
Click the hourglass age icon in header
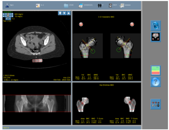pyautogui.click(x=110, y=6)
